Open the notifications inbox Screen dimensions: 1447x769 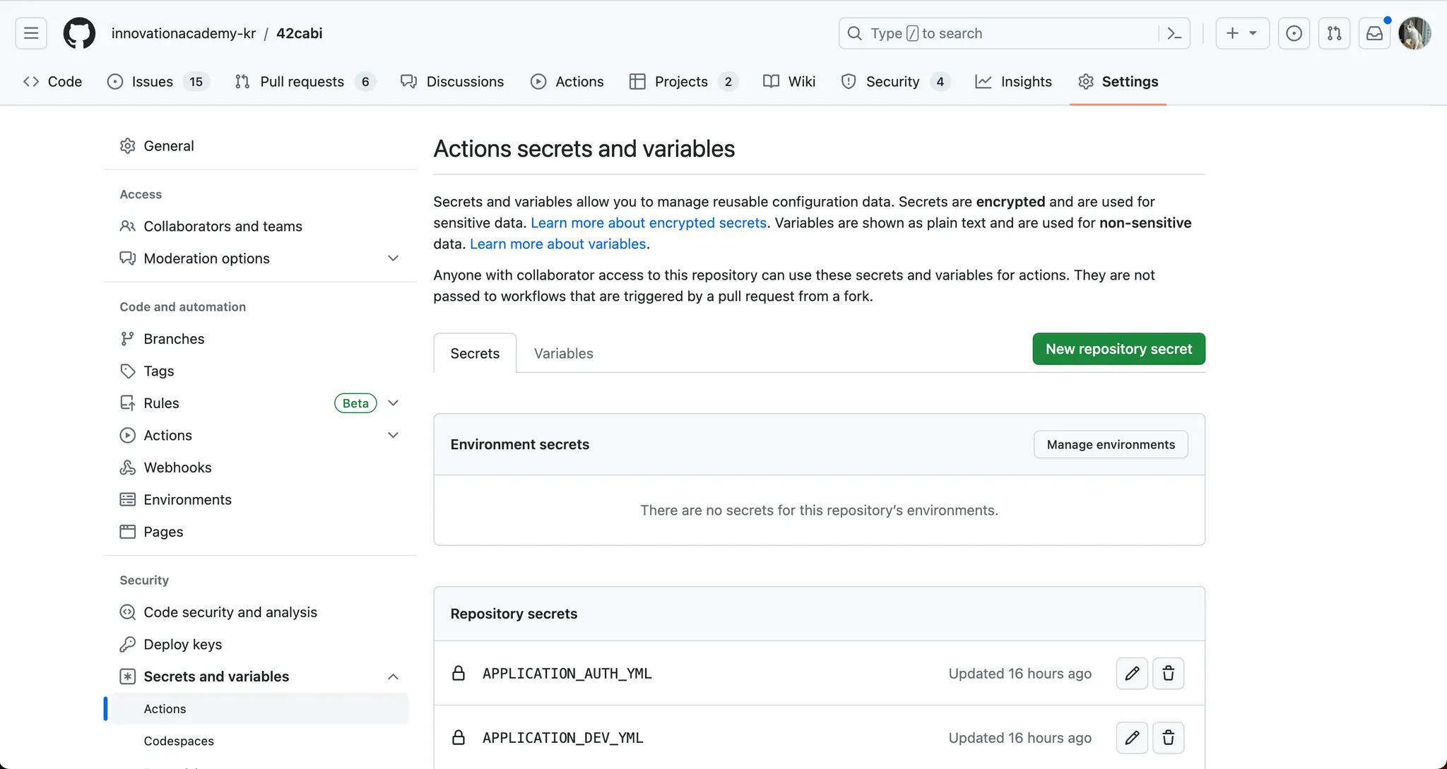(x=1374, y=33)
